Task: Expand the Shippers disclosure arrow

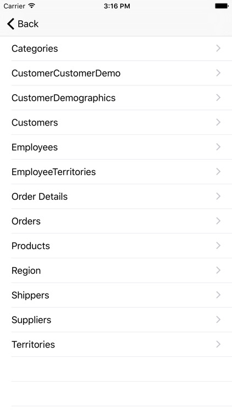Action: 218,295
